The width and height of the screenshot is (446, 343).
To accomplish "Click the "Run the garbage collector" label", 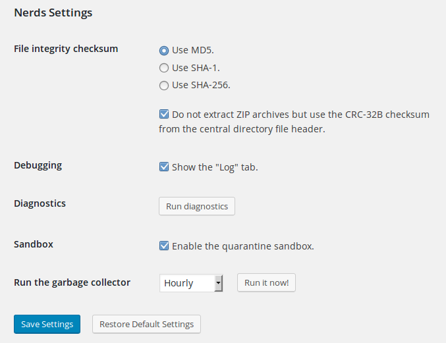I will click(x=72, y=282).
